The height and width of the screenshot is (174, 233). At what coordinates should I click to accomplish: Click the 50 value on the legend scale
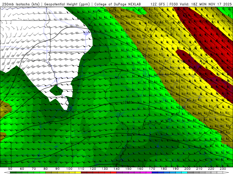10,169
